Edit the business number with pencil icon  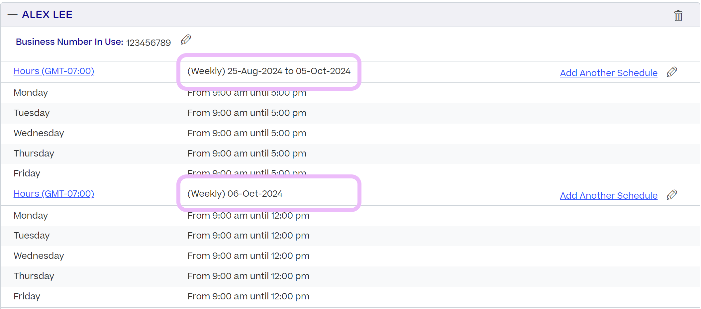click(x=186, y=40)
